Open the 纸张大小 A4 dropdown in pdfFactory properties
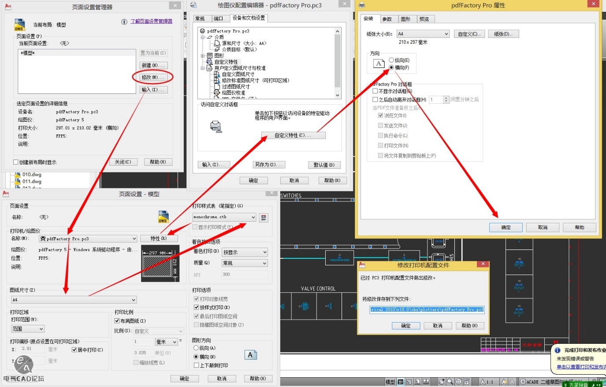The width and height of the screenshot is (606, 387). [423, 34]
